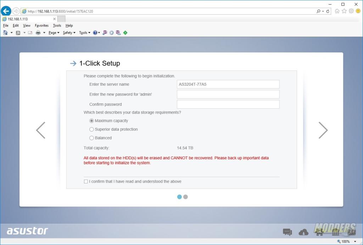Click the smiley feedback icon
The height and width of the screenshot is (245, 363).
click(358, 11)
